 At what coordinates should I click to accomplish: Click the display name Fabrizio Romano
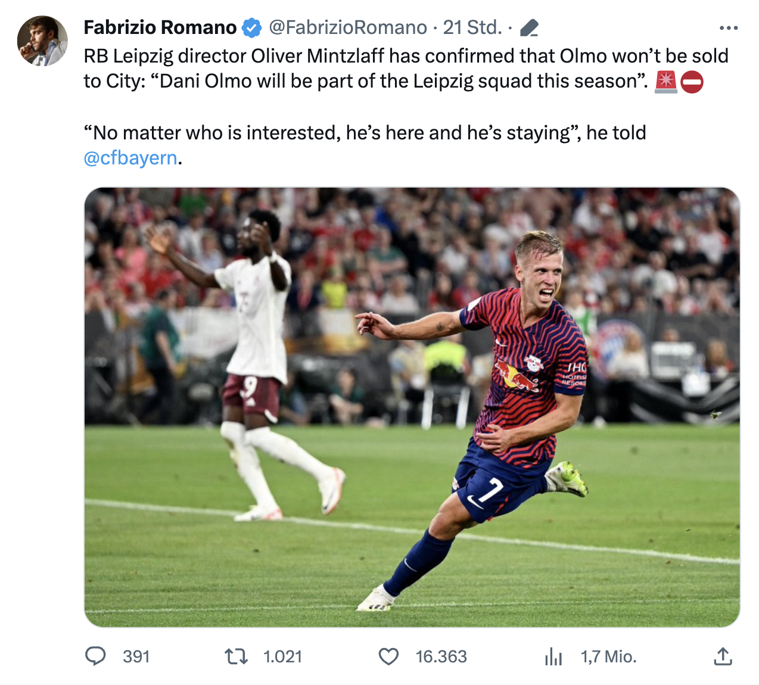tap(160, 27)
